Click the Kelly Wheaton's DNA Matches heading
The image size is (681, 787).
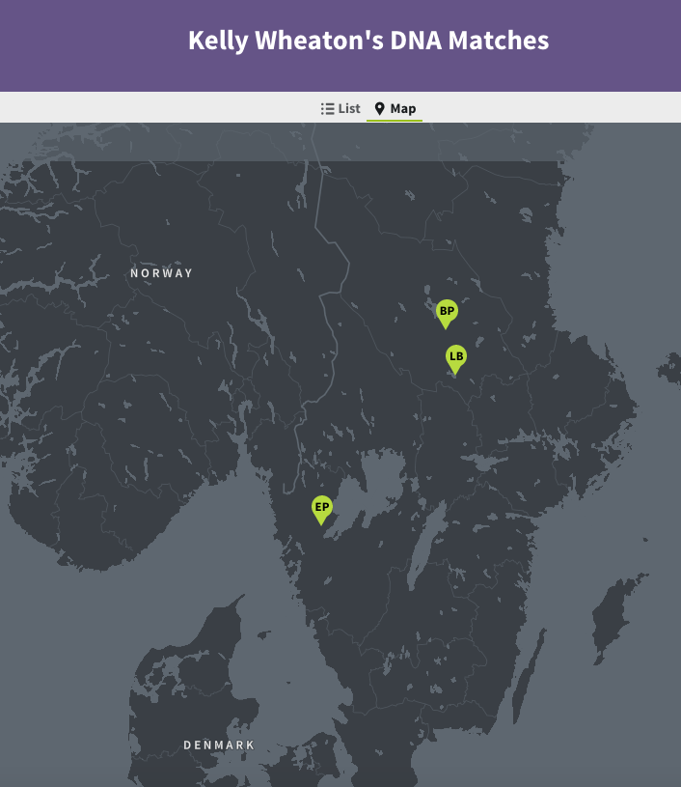click(368, 41)
